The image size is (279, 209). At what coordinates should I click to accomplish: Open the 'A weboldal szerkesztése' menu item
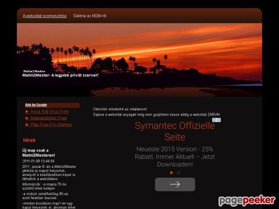45,16
